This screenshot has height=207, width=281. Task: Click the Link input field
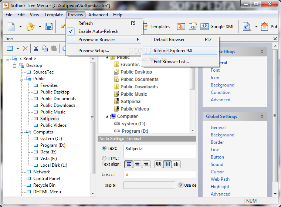[x=160, y=174]
